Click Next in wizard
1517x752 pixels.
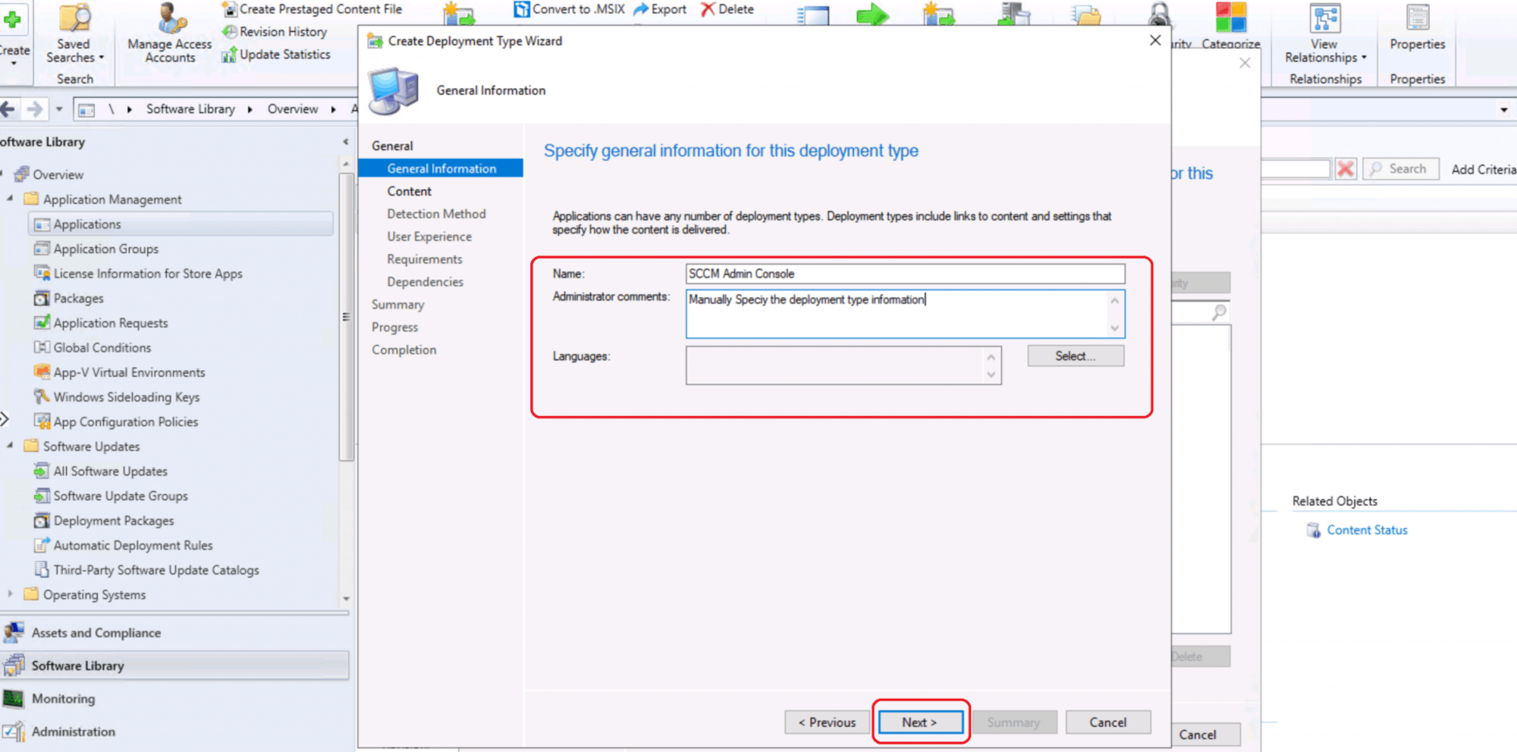point(920,722)
